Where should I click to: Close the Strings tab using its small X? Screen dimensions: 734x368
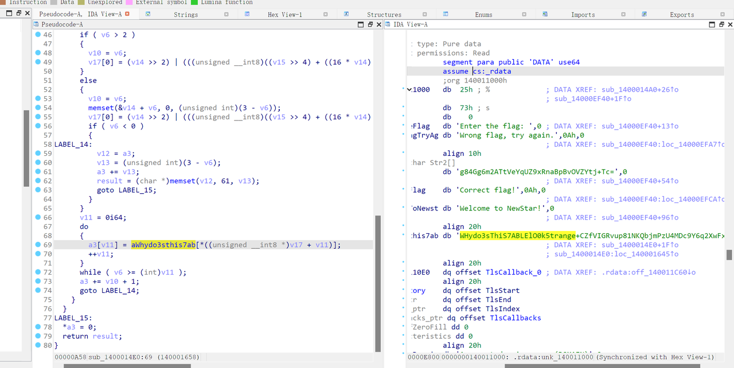(x=227, y=14)
